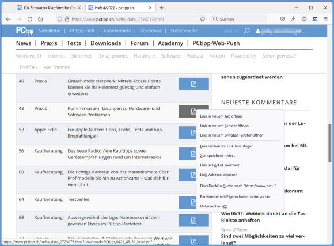Image resolution: width=334 pixels, height=246 pixels.
Task: Go to the Praxis section
Action: [x=49, y=43]
